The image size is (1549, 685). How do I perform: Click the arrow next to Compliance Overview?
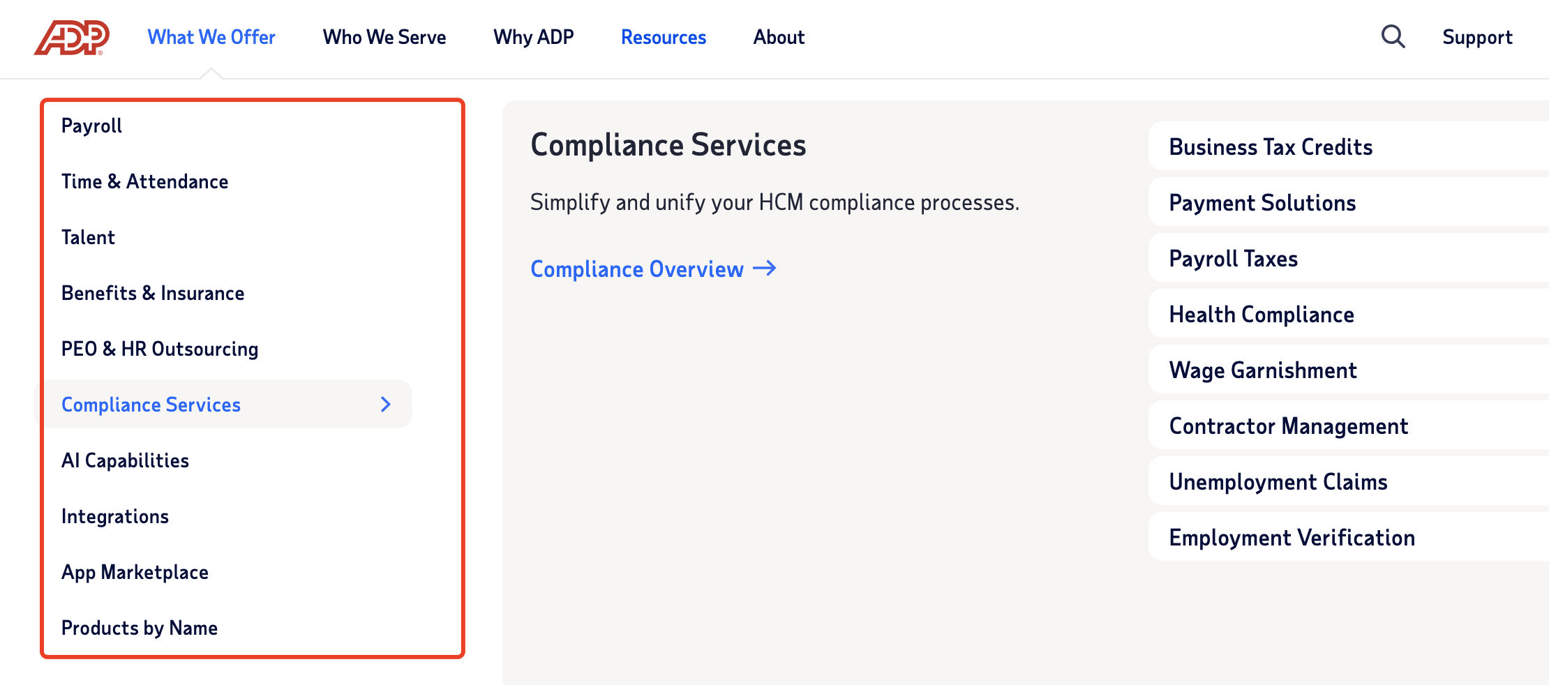click(765, 269)
